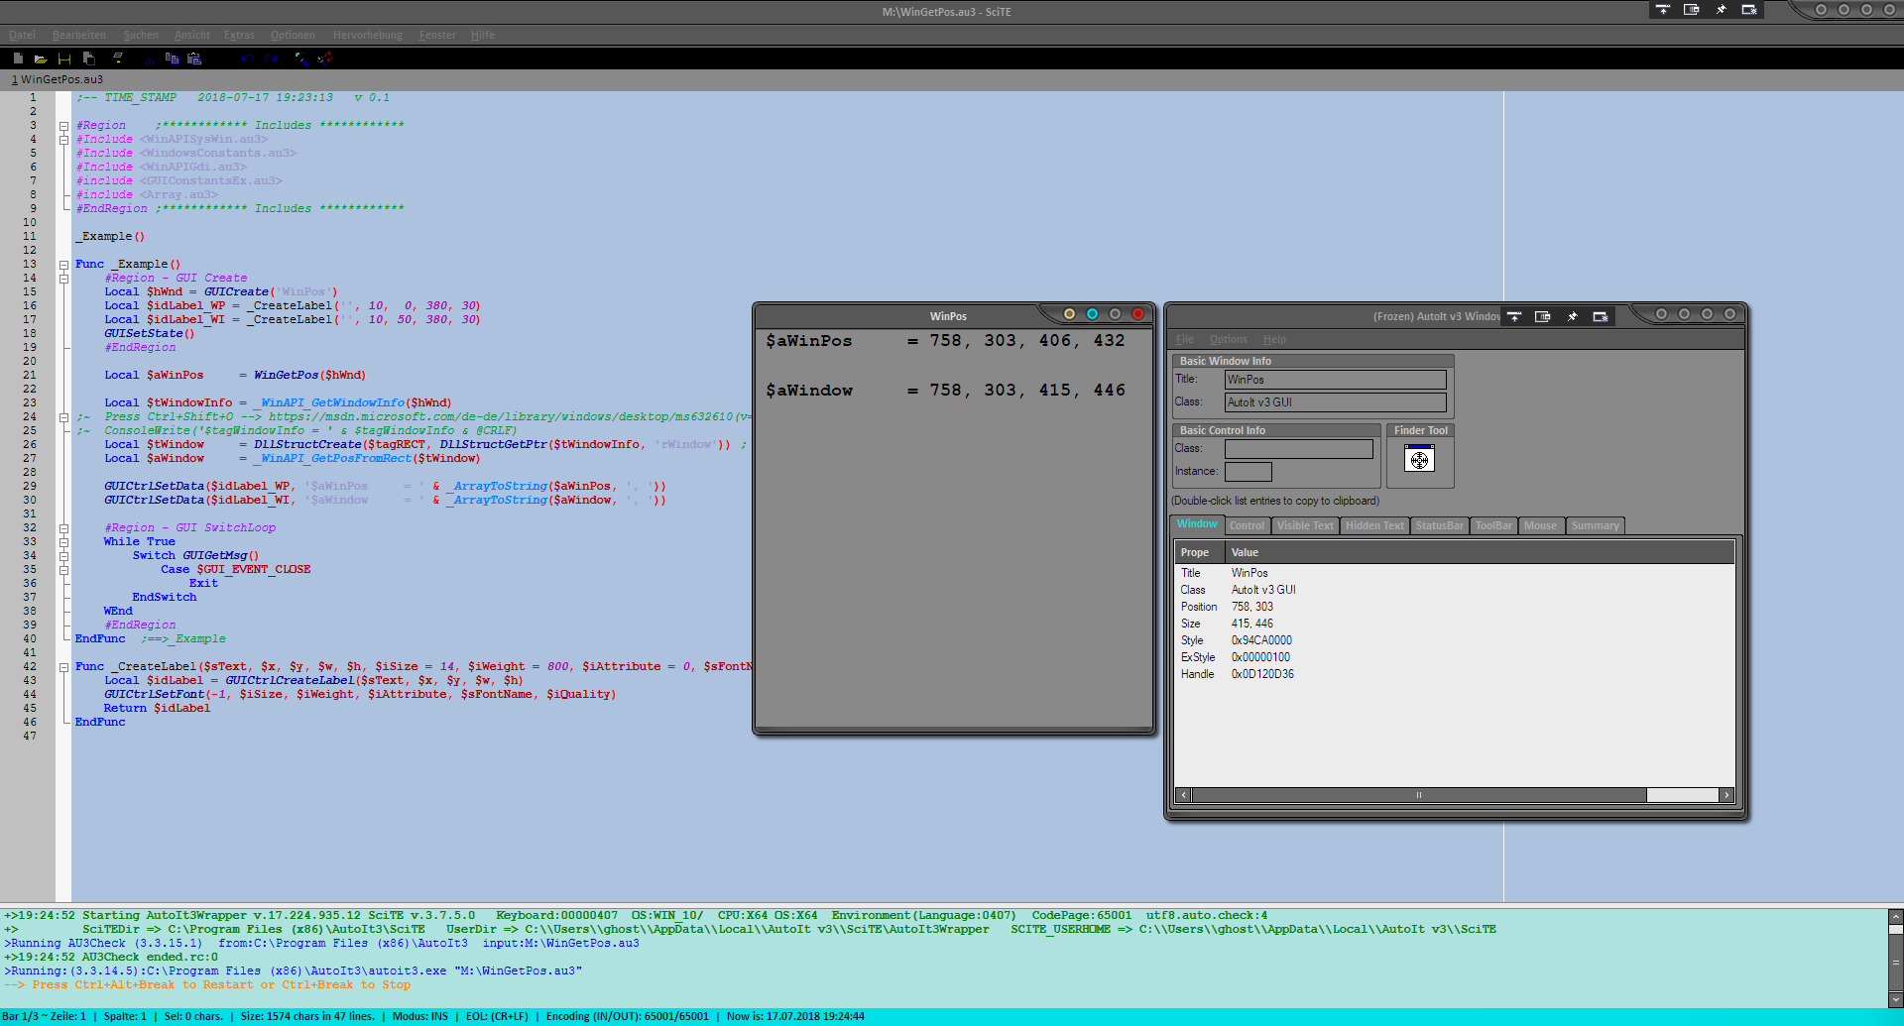The width and height of the screenshot is (1904, 1026).
Task: Collapse the Func _CreateLabel fold marker
Action: coord(63,667)
